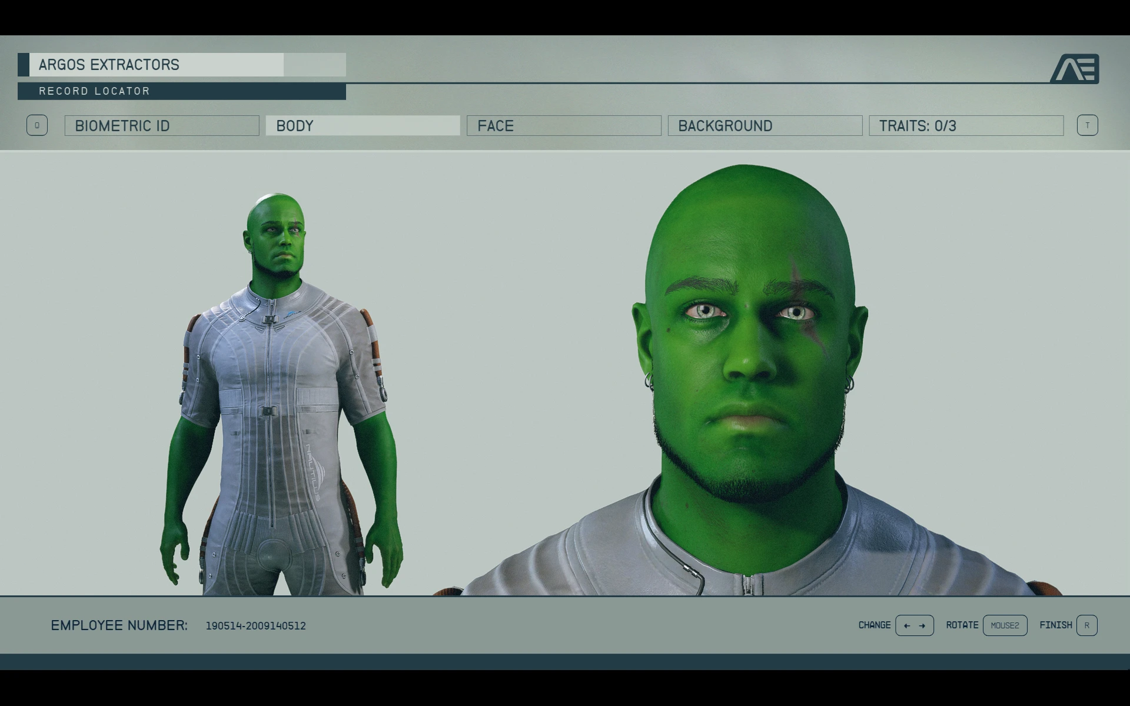Click the Q key previous-tab icon
The height and width of the screenshot is (706, 1130).
[36, 125]
